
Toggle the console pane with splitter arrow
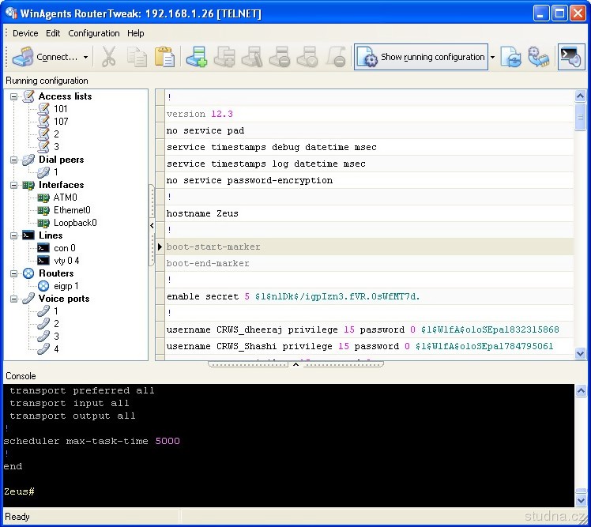295,364
